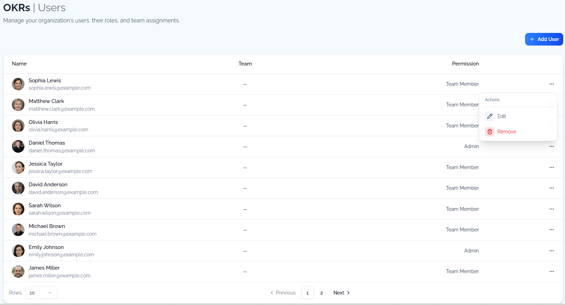Click Matthew Clark's profile avatar
Viewport: 565px width, 305px height.
[18, 105]
